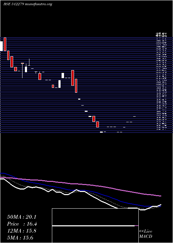Click the 5MA : 15.6 label
This screenshot has width=173, height=243.
(20, 238)
